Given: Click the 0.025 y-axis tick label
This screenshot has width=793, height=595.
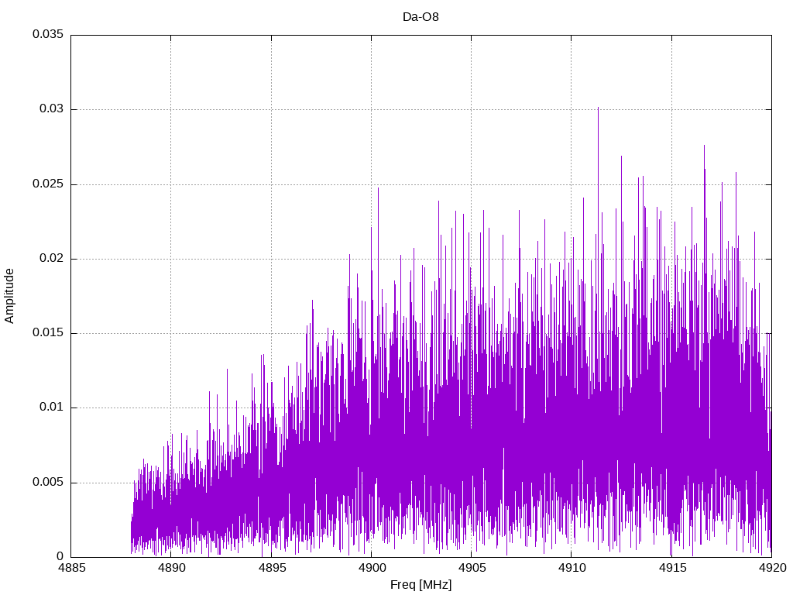Looking at the screenshot, I should point(48,184).
